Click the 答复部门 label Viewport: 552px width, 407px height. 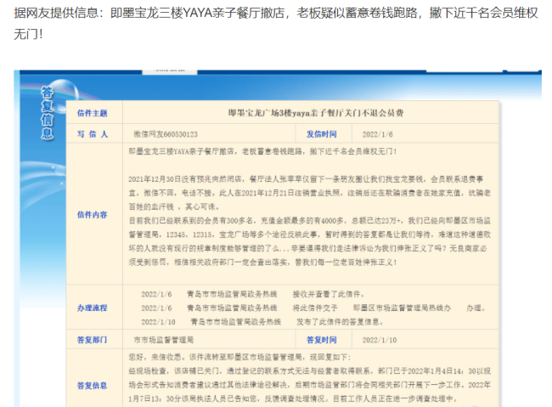(x=93, y=340)
